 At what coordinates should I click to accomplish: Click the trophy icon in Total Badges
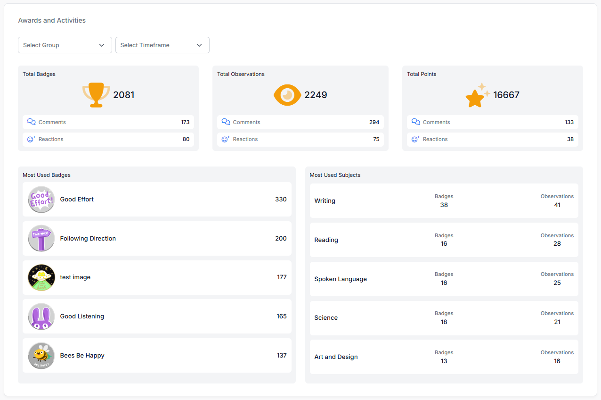(96, 95)
